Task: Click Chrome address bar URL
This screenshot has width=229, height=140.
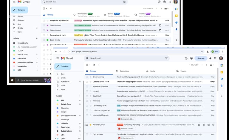Action: click(x=85, y=51)
